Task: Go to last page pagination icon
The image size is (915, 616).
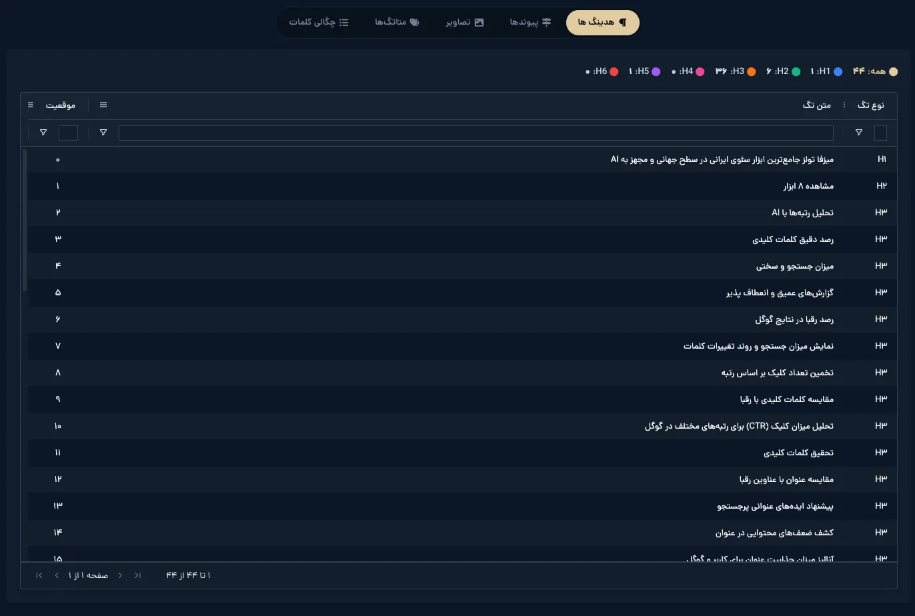Action: point(39,575)
